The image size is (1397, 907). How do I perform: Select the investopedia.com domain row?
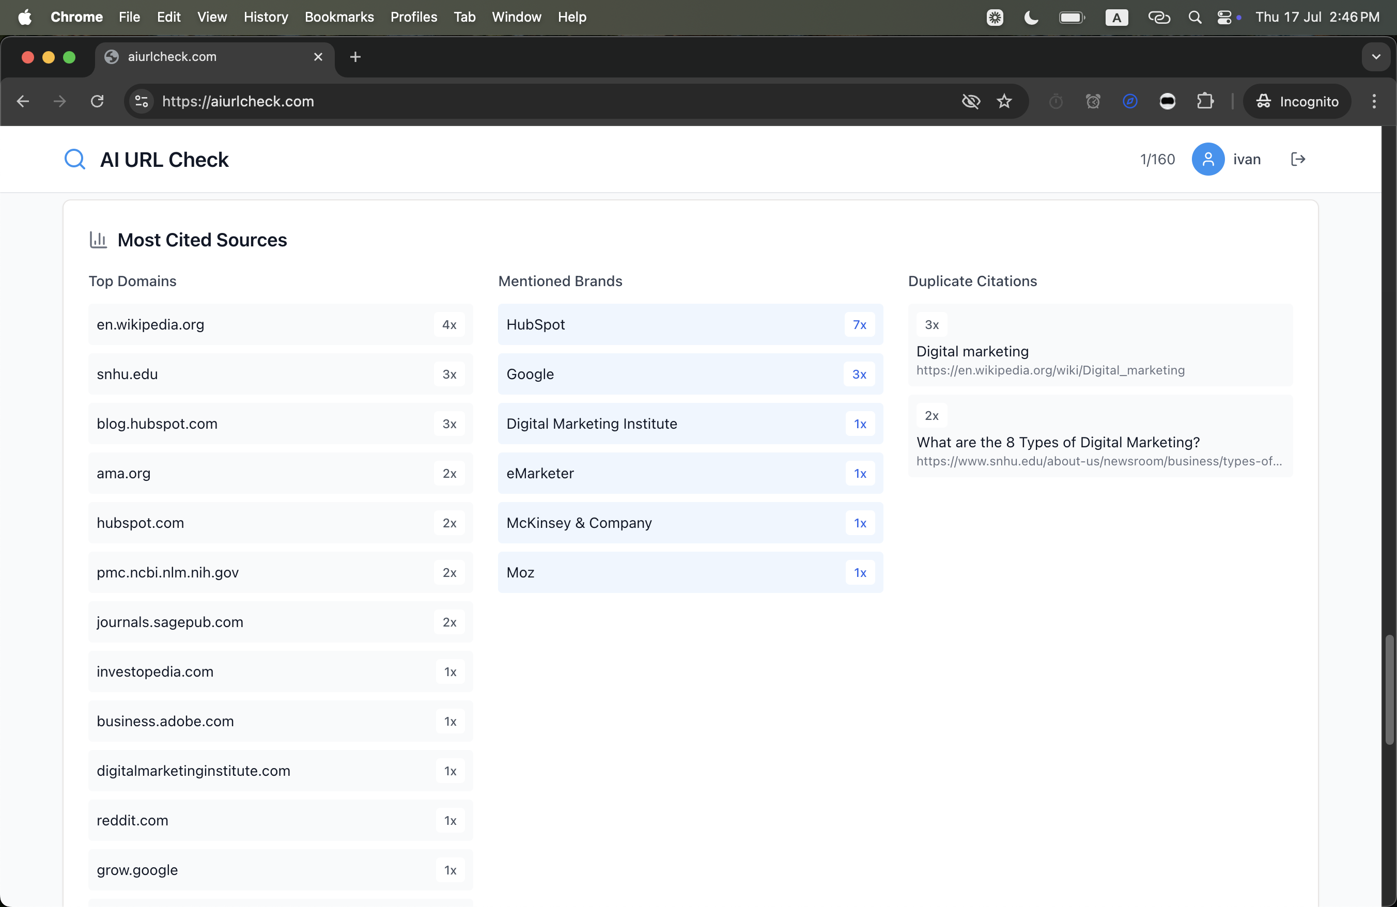280,670
